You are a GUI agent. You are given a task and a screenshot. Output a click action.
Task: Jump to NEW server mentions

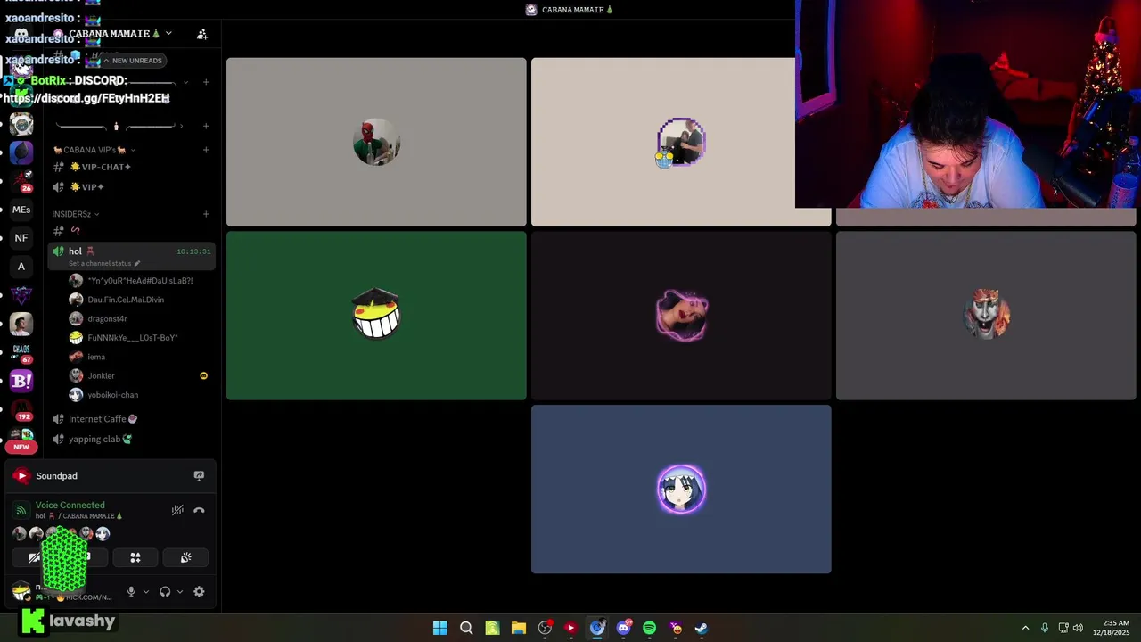pyautogui.click(x=21, y=447)
